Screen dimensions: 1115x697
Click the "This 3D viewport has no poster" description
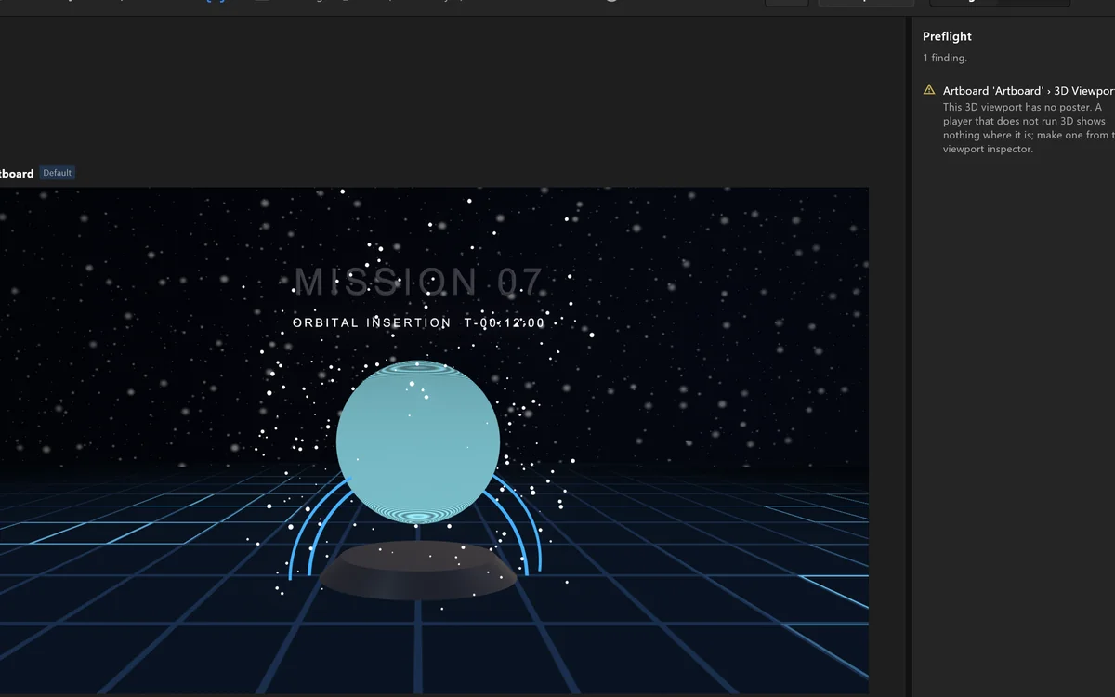tap(1029, 128)
